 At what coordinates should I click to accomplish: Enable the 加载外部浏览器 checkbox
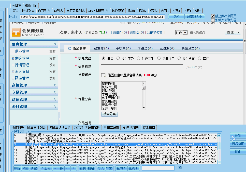coord(213,20)
